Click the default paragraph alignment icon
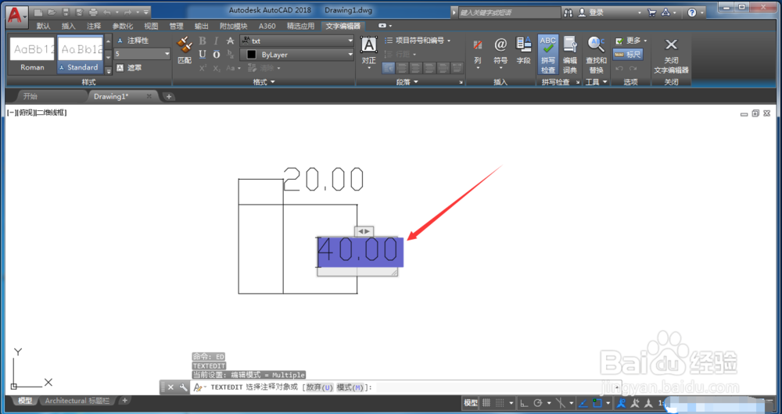The height and width of the screenshot is (414, 782). (x=389, y=68)
